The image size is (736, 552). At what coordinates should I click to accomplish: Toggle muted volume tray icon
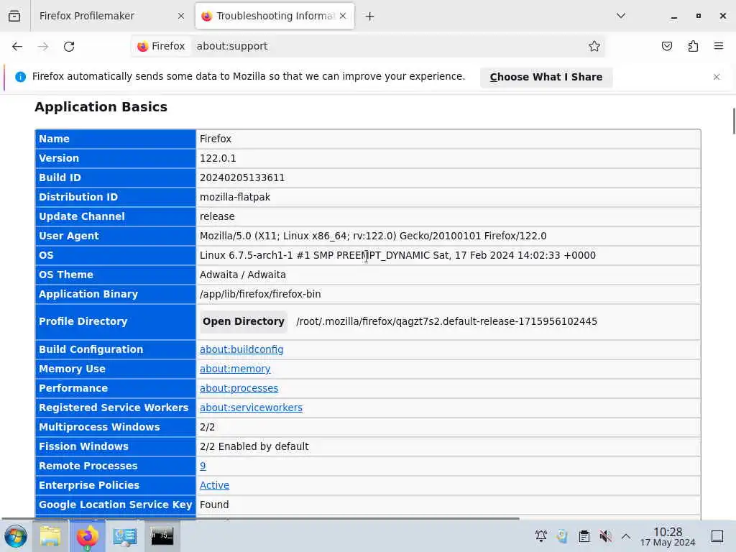[605, 536]
